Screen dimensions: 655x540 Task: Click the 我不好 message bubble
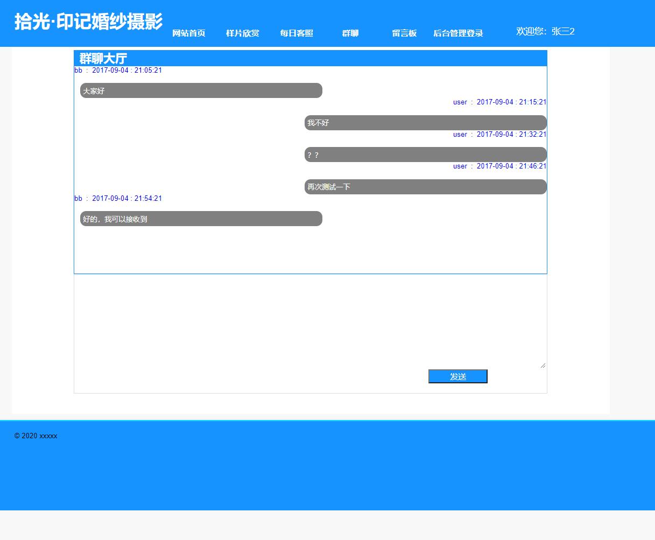click(425, 122)
